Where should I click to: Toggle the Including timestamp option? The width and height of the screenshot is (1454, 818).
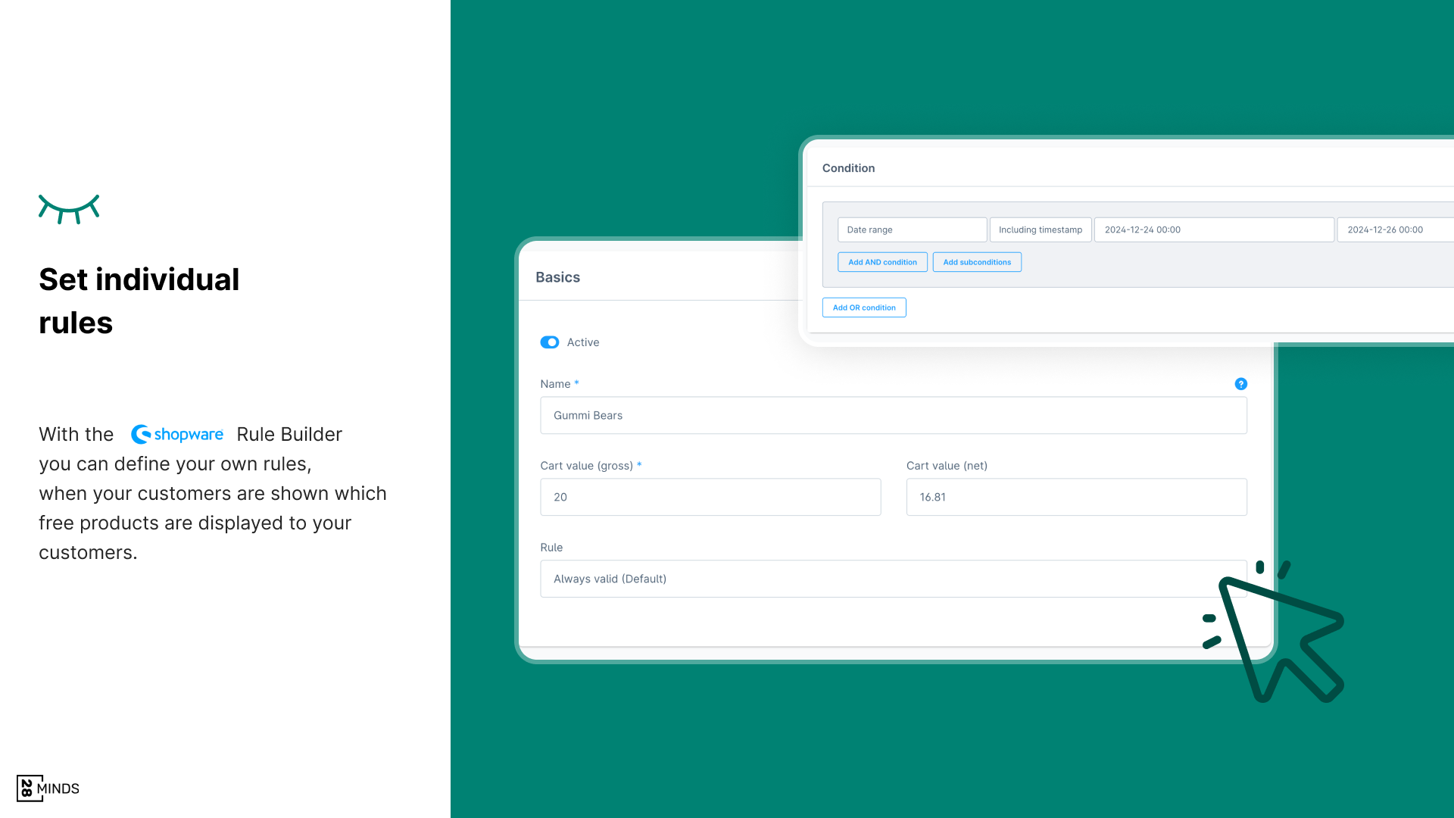tap(1040, 229)
